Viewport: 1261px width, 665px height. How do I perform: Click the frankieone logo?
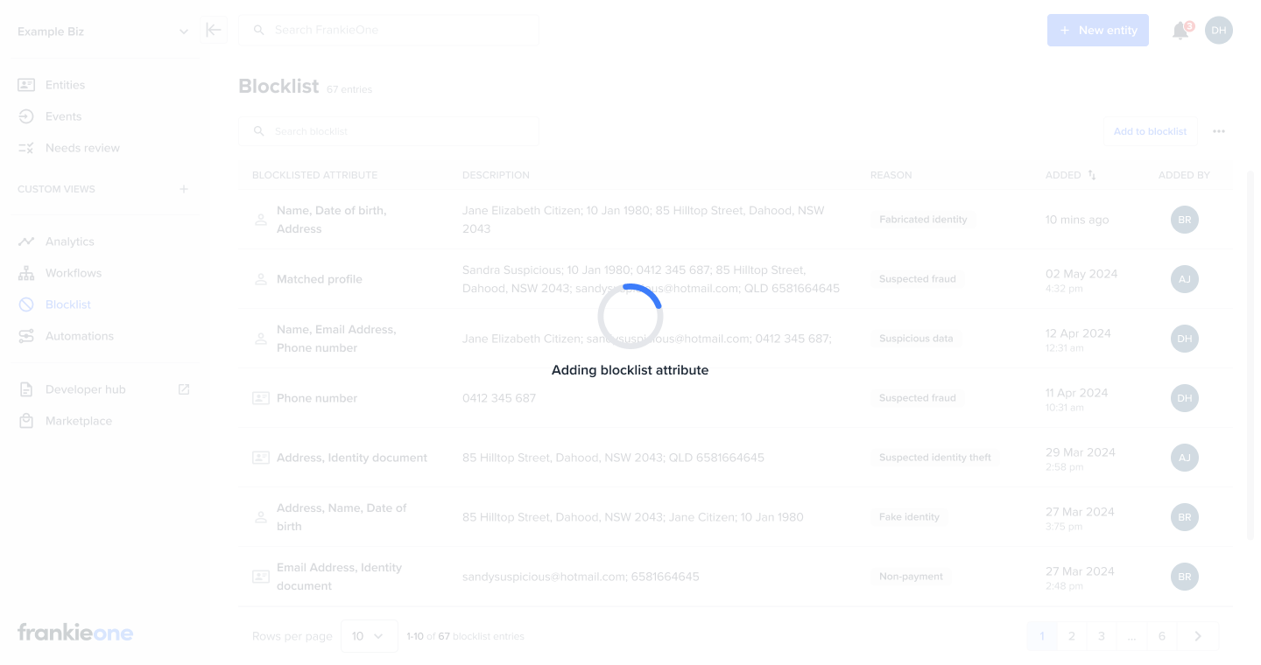coord(75,633)
